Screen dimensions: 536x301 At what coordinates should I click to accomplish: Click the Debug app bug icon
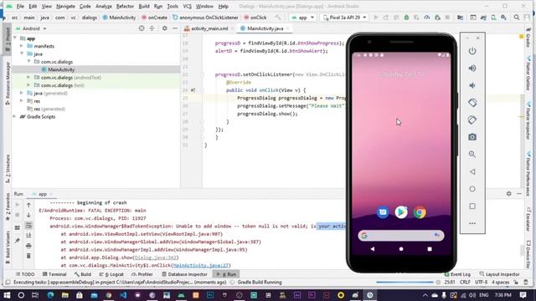point(406,18)
